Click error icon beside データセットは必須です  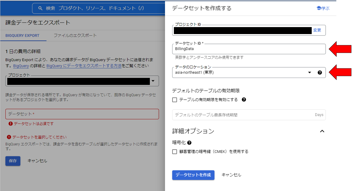point(11,123)
